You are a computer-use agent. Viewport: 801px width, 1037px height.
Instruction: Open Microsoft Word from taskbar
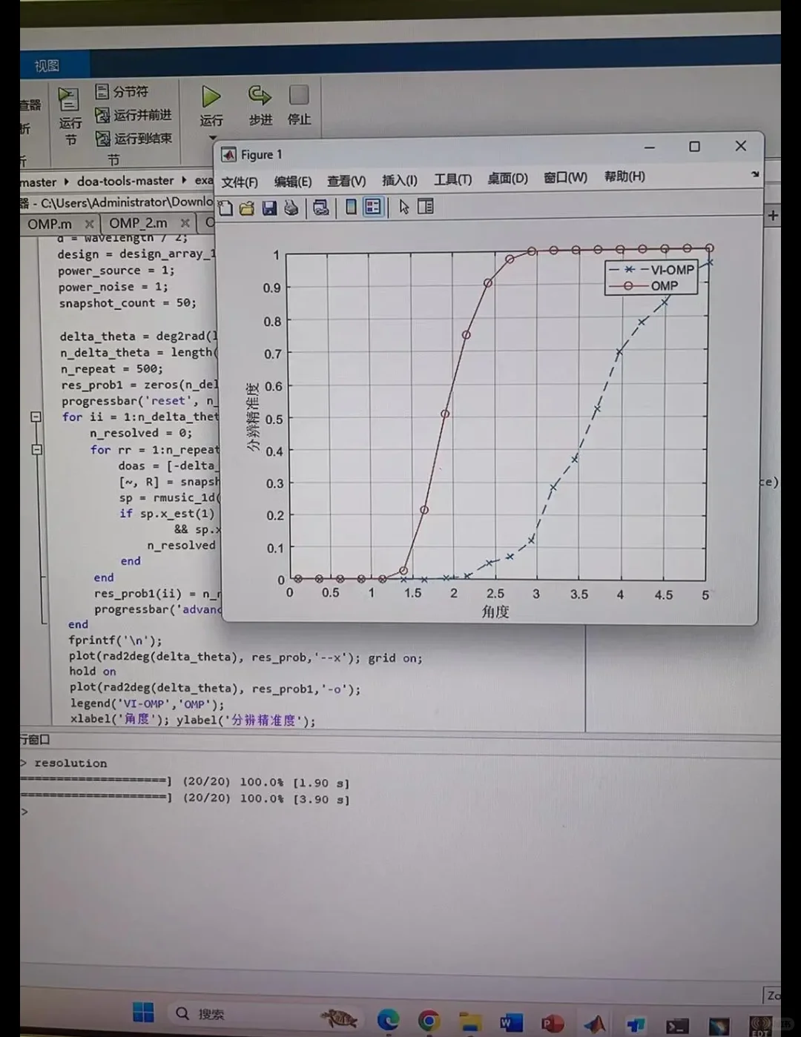tap(510, 1024)
